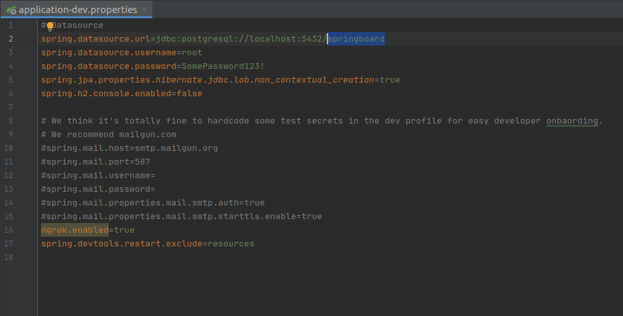Close the application-dev.properties tab

click(145, 9)
